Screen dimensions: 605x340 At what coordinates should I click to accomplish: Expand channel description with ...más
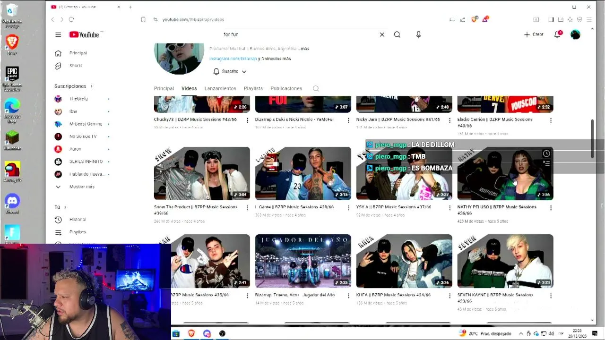click(303, 49)
